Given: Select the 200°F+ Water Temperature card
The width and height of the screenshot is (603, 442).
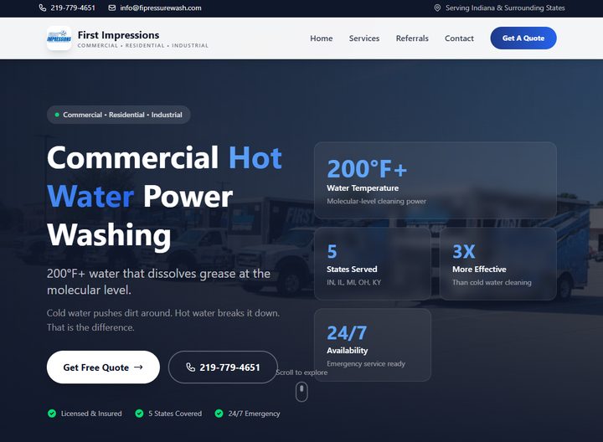Looking at the screenshot, I should pyautogui.click(x=435, y=181).
